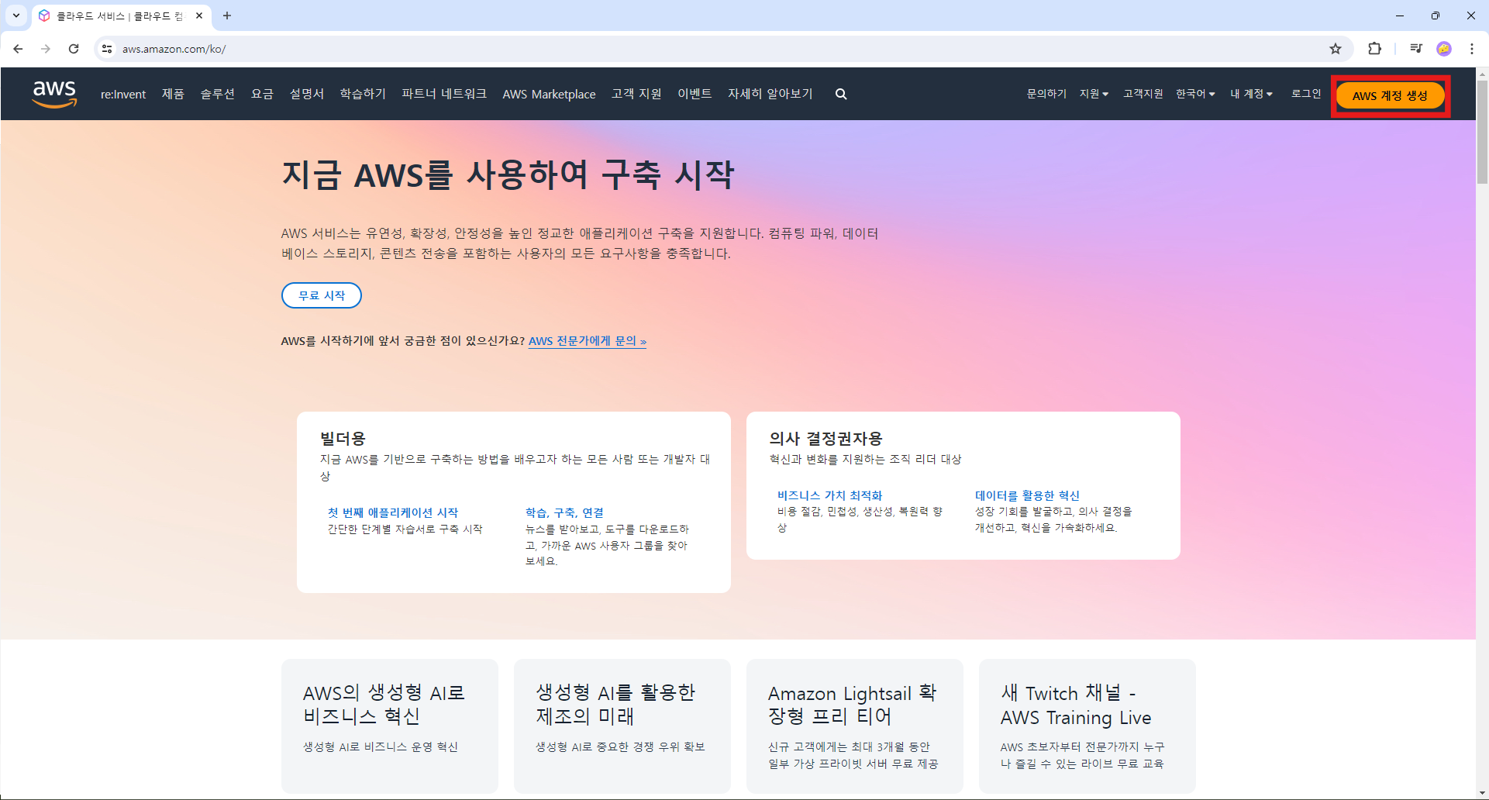1489x800 pixels.
Task: Click the 지금 AWS를 사용하여 구축 시작 headline
Action: pos(508,174)
